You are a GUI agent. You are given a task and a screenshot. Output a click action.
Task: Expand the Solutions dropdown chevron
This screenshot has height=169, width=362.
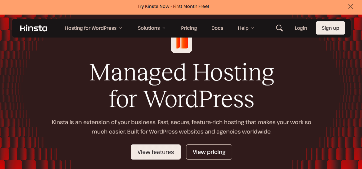[x=164, y=28]
